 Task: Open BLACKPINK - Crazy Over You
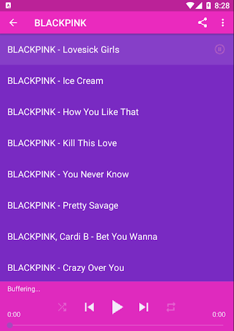[x=117, y=267]
